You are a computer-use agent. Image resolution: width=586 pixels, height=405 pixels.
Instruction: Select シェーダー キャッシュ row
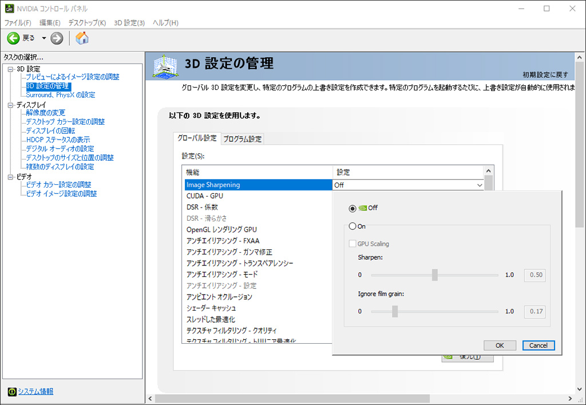tap(258, 308)
